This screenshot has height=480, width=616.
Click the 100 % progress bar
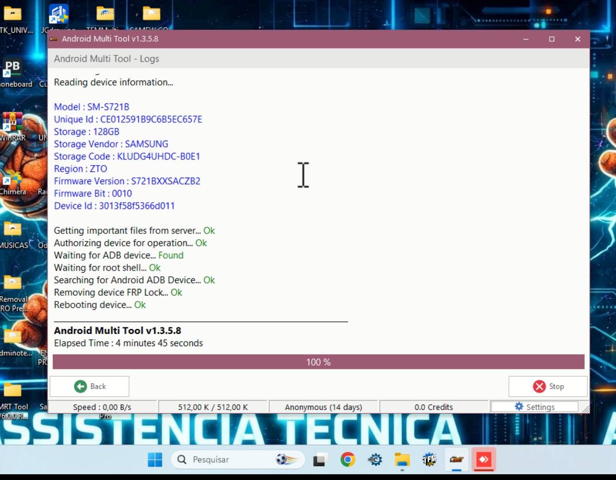(319, 362)
